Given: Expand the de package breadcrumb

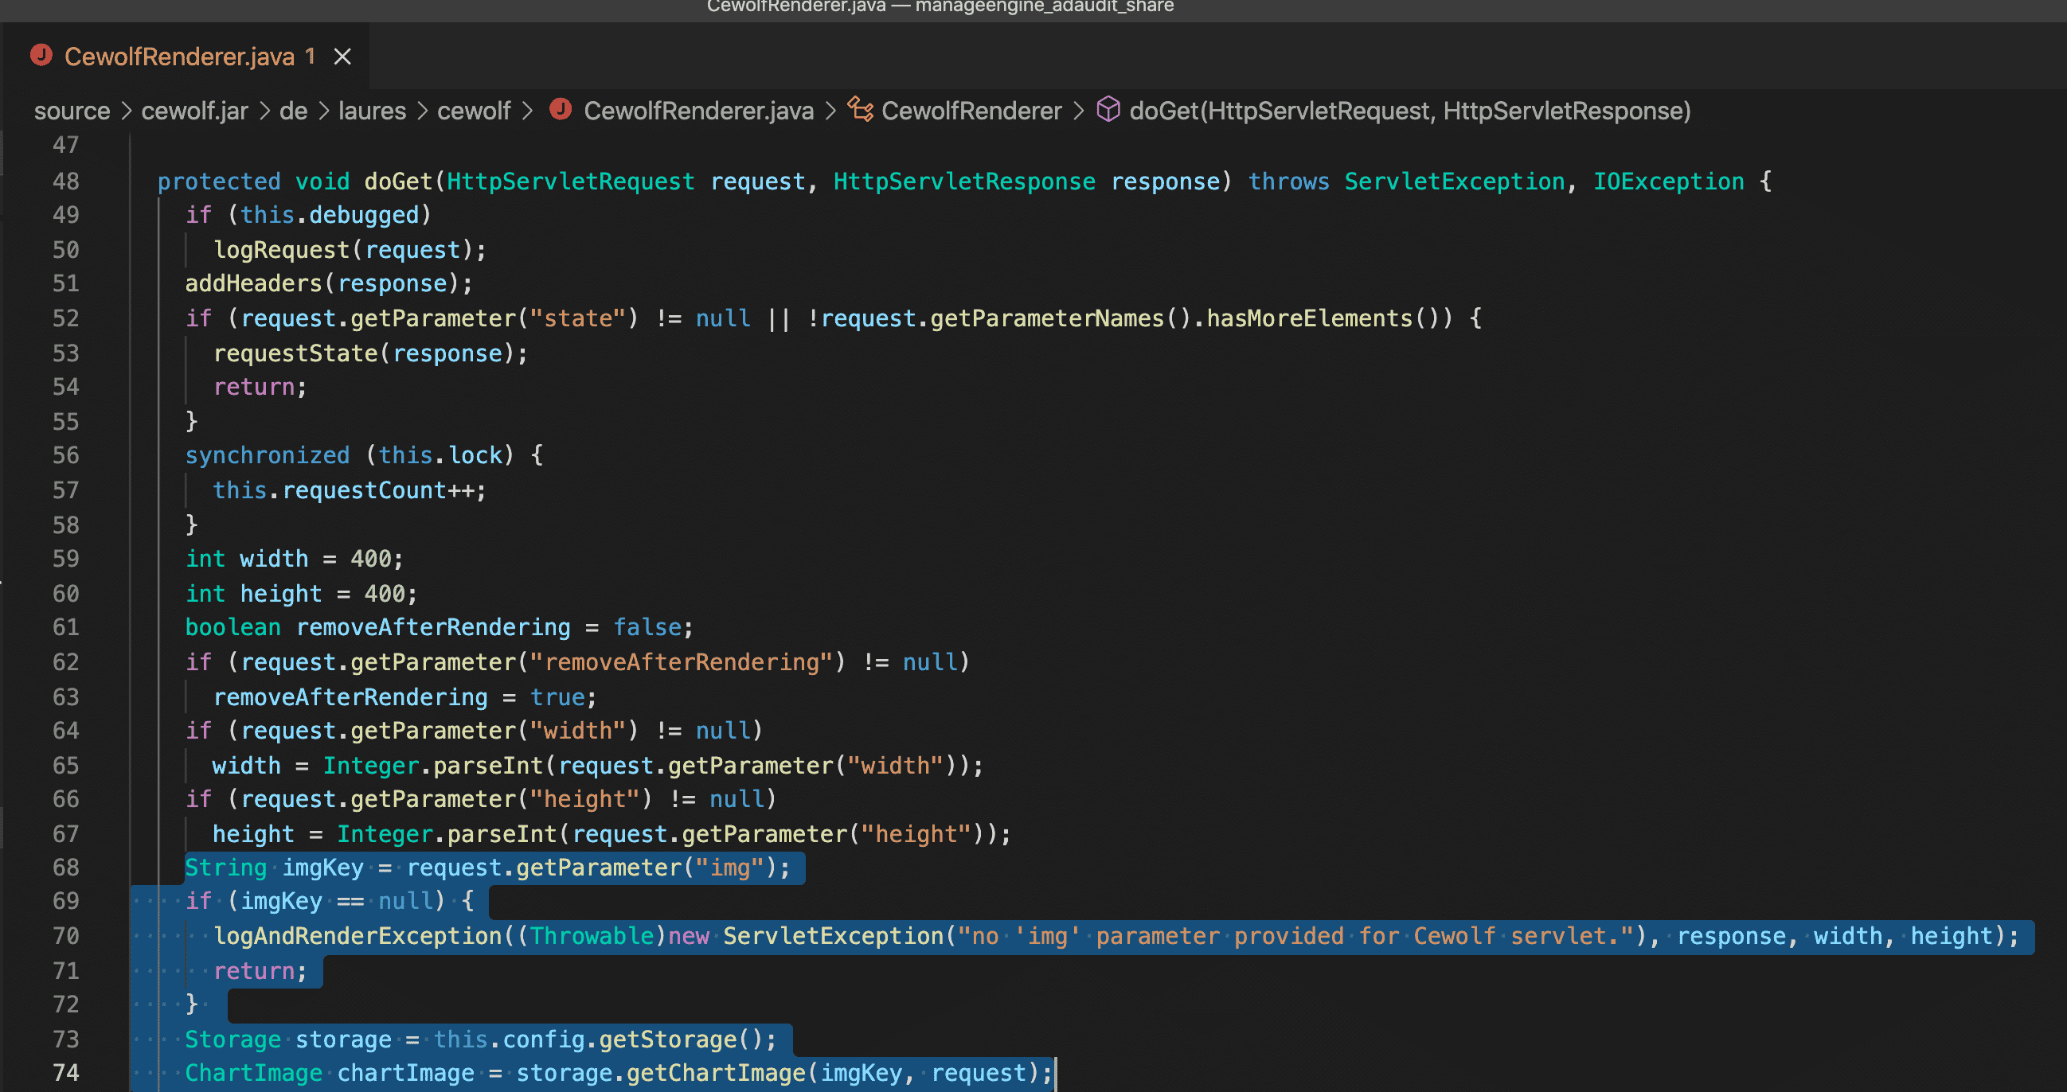Looking at the screenshot, I should [293, 111].
